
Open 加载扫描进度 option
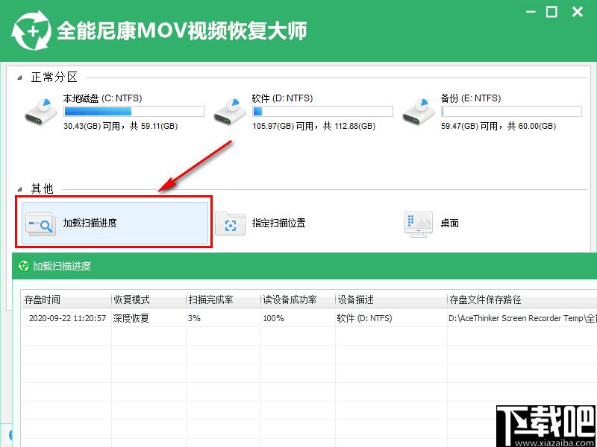tap(115, 223)
